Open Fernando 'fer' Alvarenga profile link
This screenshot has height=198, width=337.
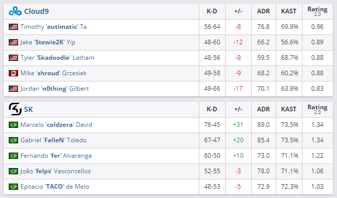point(56,156)
